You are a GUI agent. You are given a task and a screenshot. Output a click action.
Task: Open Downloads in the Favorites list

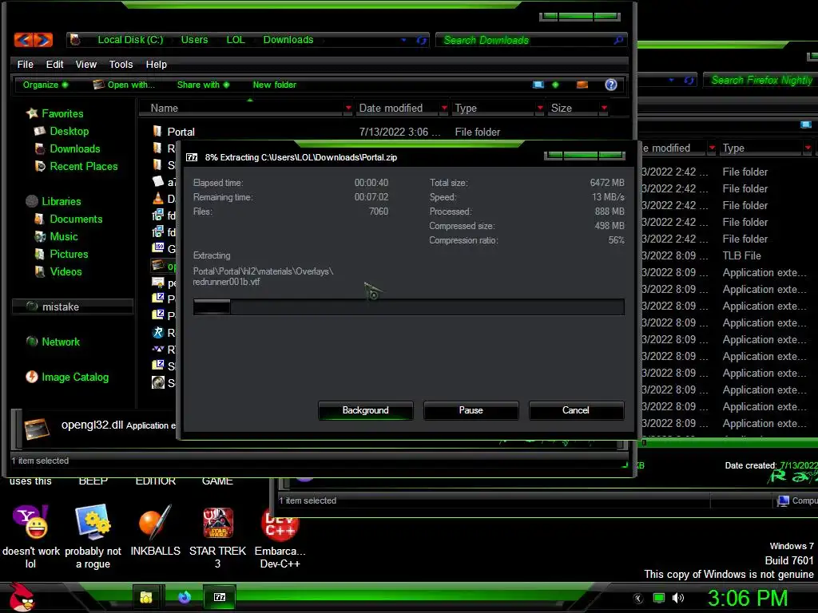(x=74, y=149)
